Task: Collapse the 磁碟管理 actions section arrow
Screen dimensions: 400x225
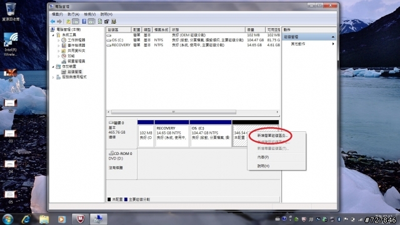Action: pos(333,37)
